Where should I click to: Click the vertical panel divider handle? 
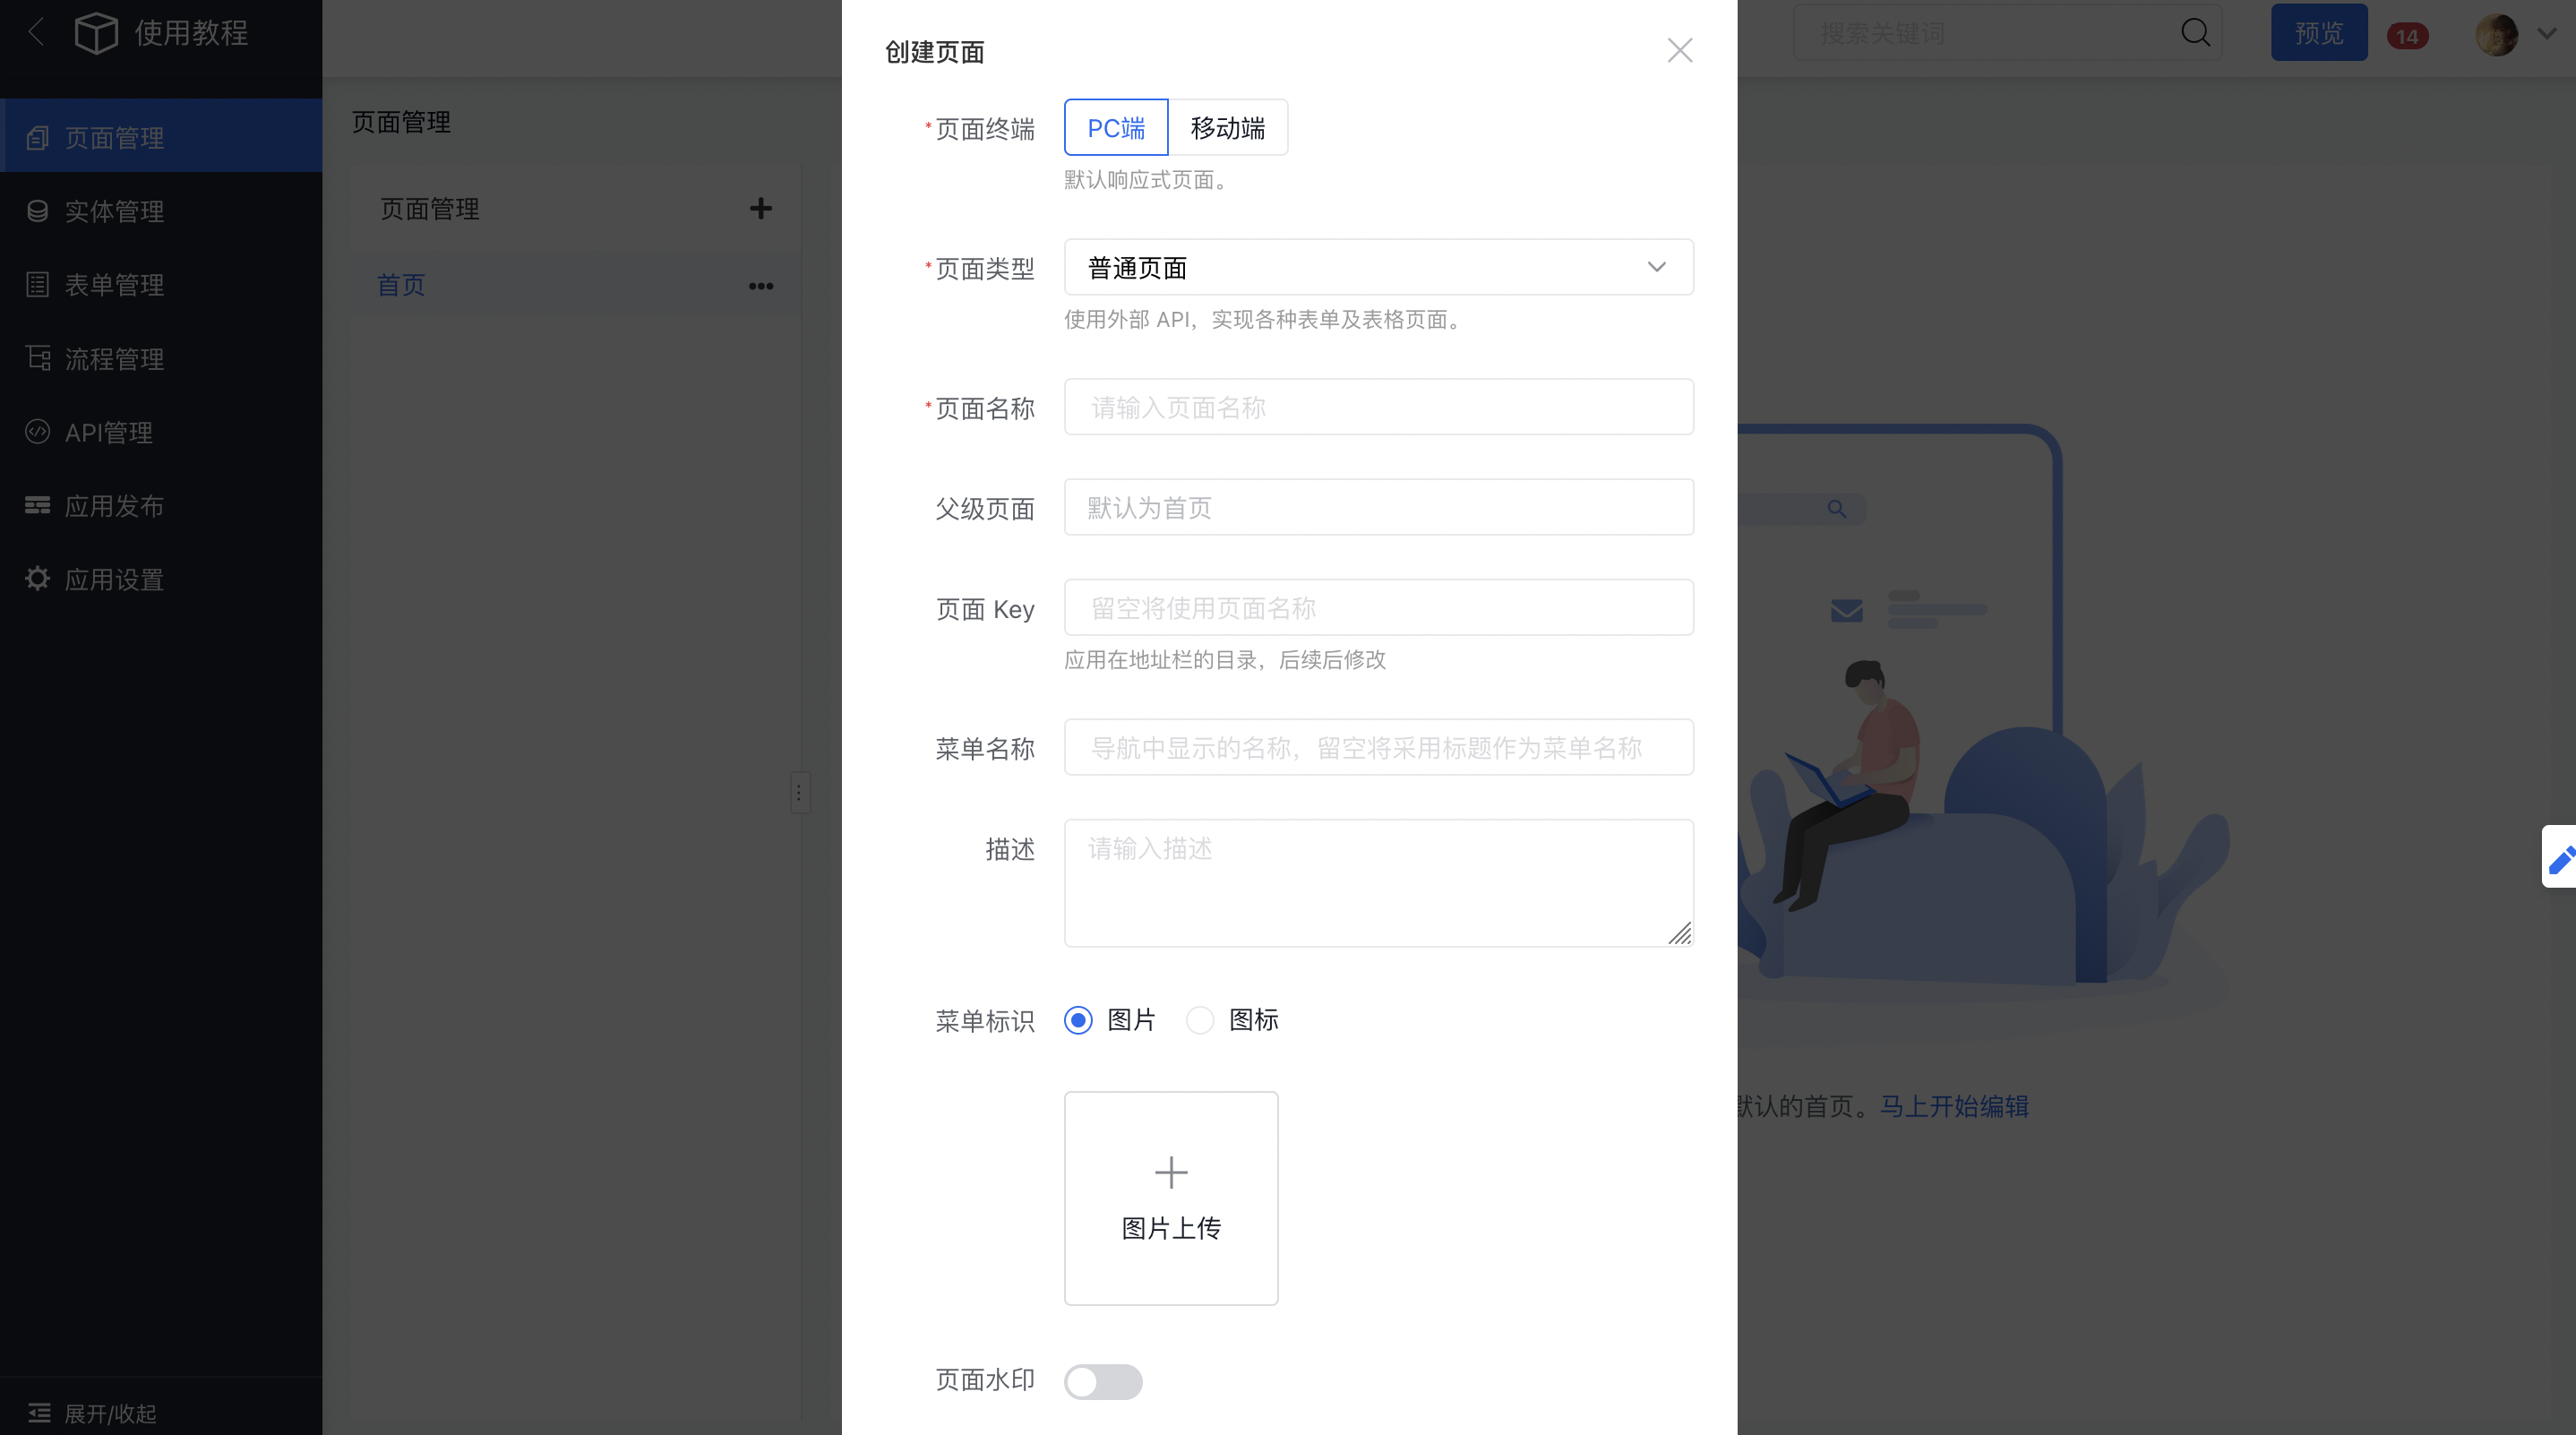(x=799, y=793)
